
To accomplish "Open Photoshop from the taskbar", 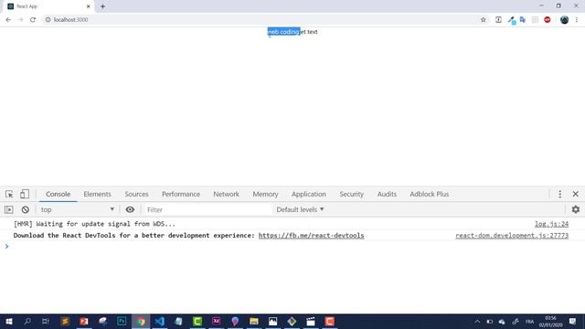I will click(x=122, y=321).
